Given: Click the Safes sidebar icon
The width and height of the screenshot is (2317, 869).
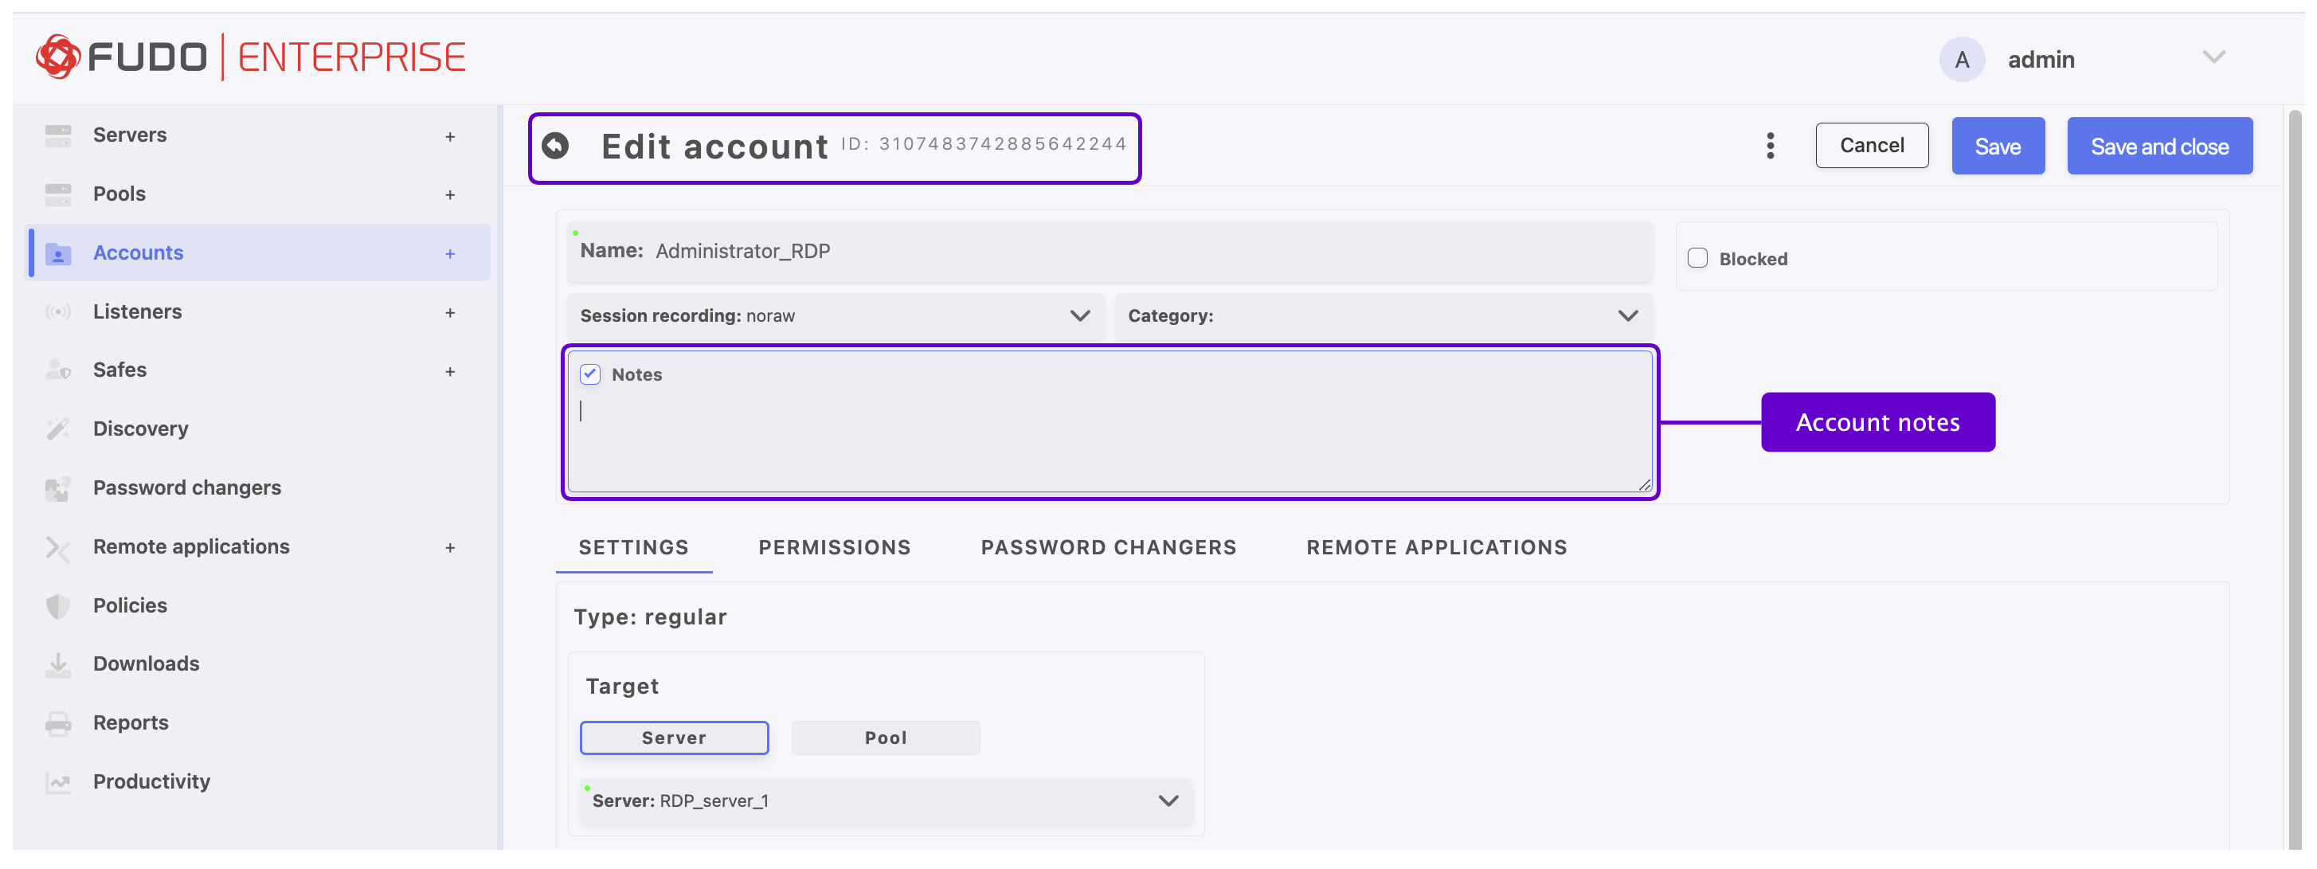Looking at the screenshot, I should (58, 370).
